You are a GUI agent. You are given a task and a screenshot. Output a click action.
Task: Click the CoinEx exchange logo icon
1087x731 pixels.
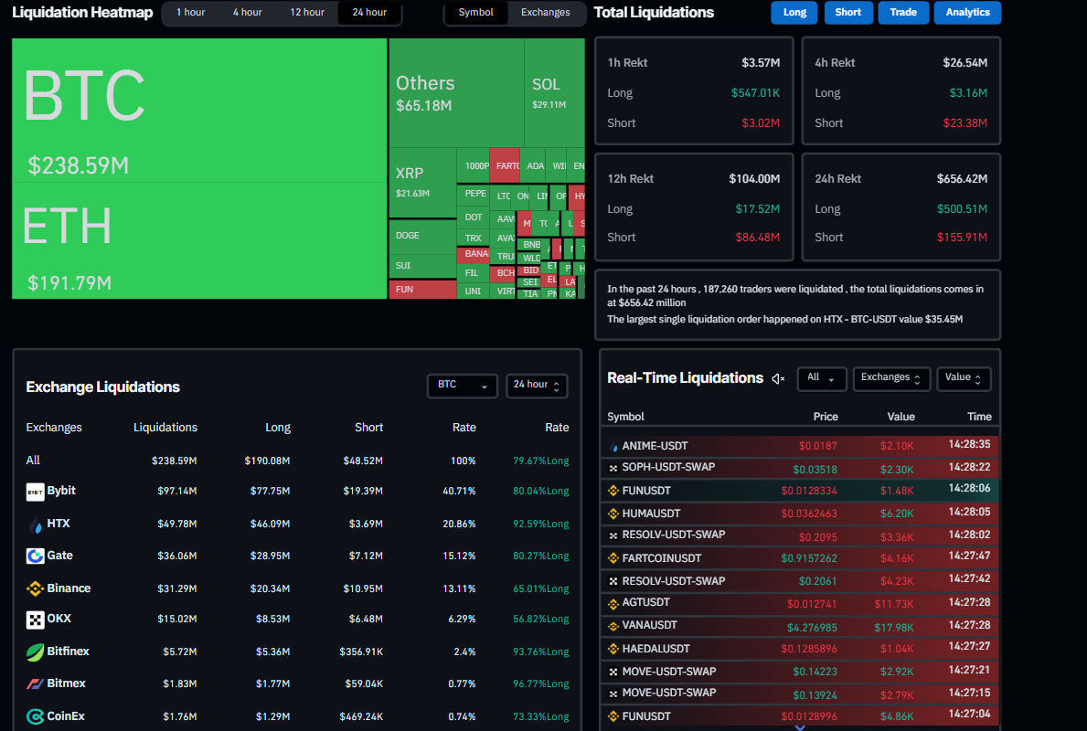point(36,716)
